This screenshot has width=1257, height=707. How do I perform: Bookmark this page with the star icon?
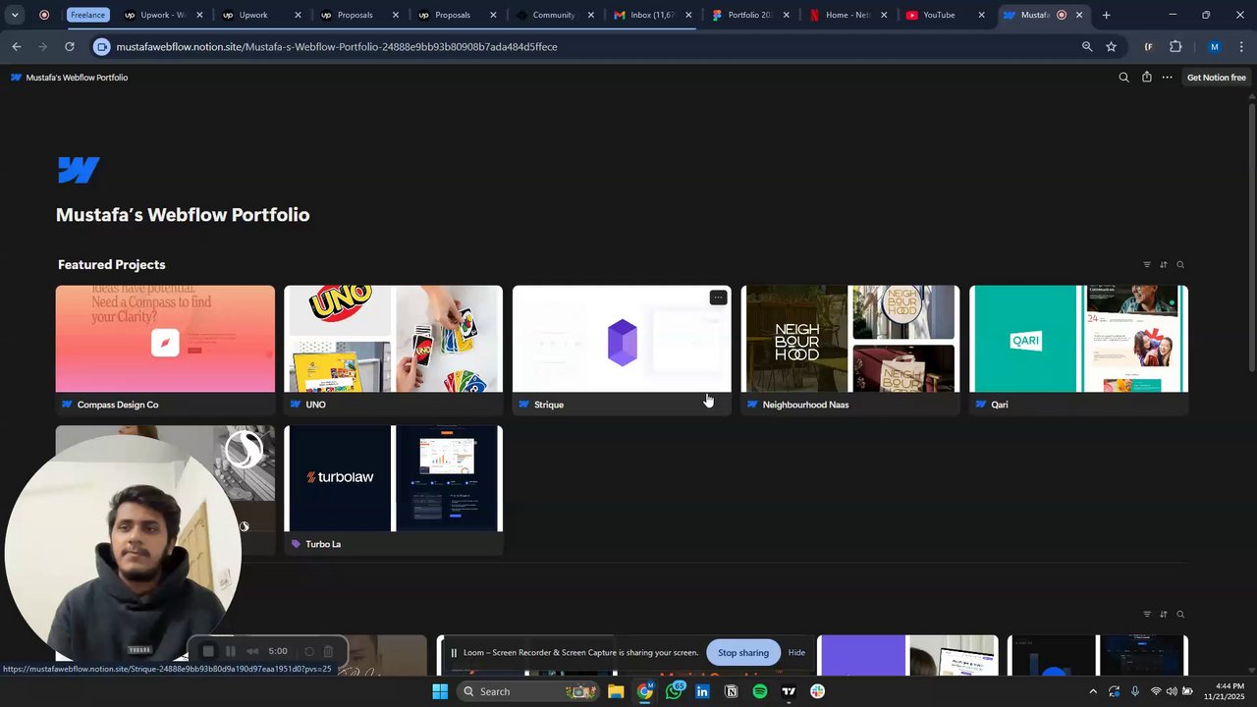coord(1111,46)
